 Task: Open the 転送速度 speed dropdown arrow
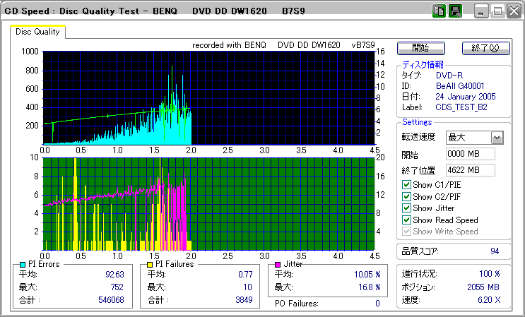point(497,138)
